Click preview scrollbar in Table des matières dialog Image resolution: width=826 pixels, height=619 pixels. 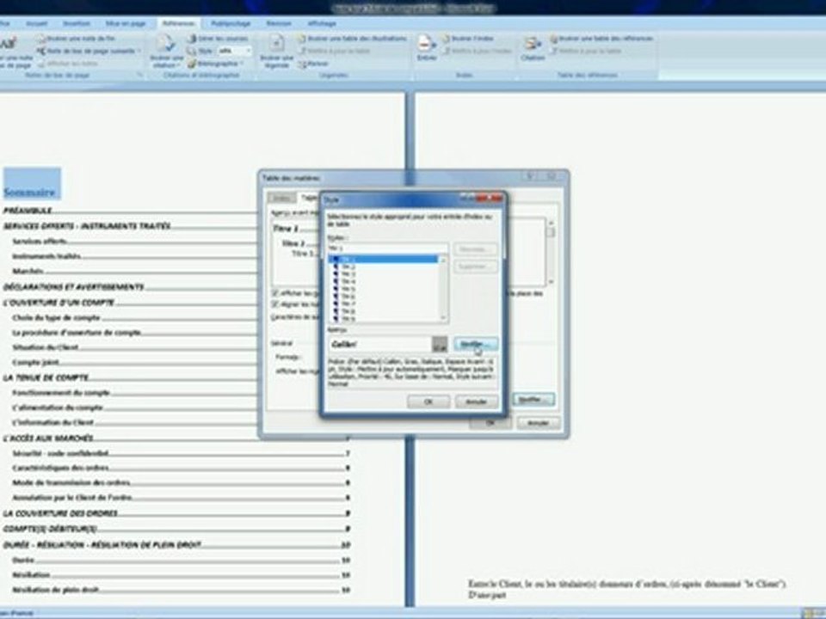[551, 253]
